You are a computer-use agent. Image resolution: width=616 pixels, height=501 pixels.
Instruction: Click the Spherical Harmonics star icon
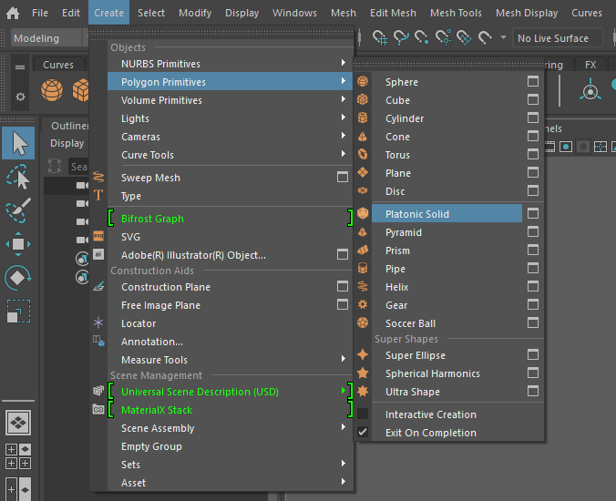pos(363,373)
